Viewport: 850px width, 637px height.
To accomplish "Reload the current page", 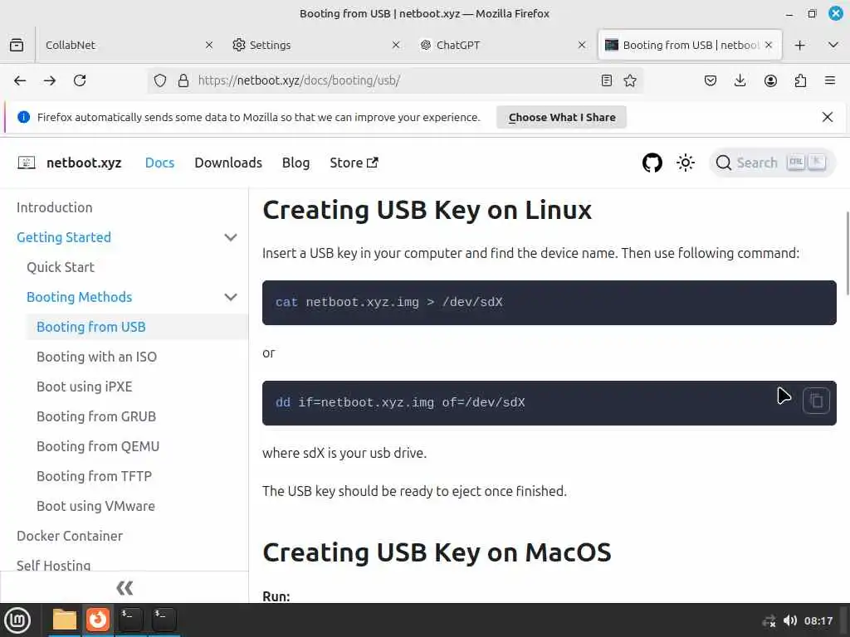I will (80, 80).
